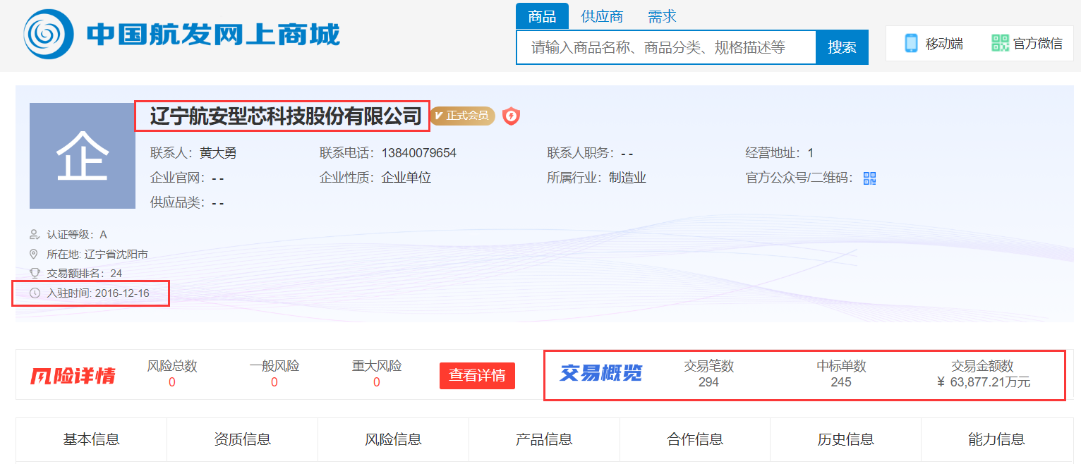Click the 查看详情 red button
Screen dimensions: 1081x464
tap(477, 375)
